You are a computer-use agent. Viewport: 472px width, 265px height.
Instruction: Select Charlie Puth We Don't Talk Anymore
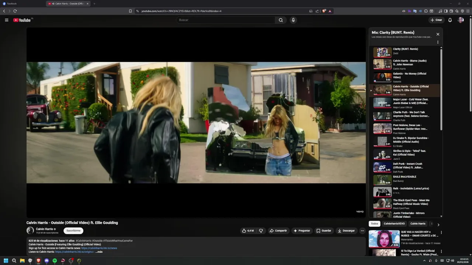[x=405, y=116]
